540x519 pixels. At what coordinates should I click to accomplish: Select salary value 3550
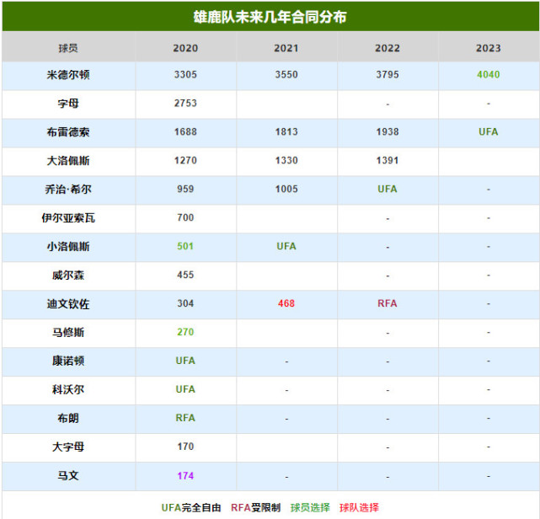click(x=286, y=75)
